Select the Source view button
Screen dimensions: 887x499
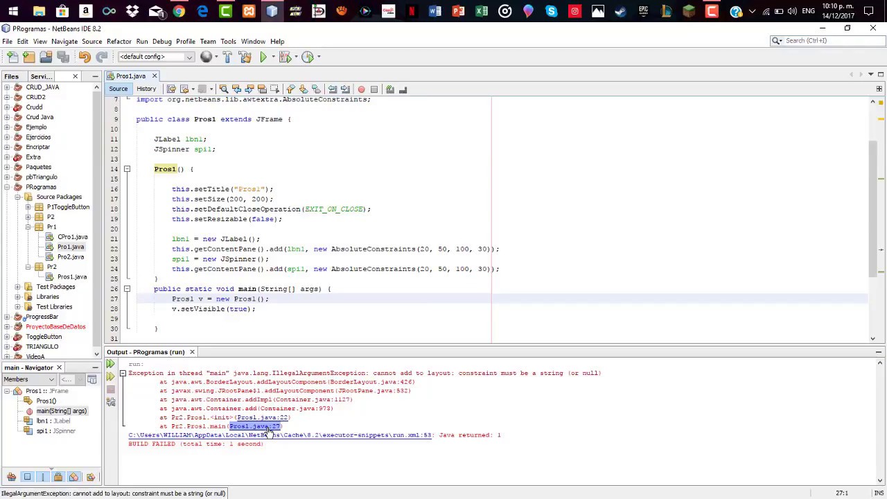pyautogui.click(x=118, y=89)
